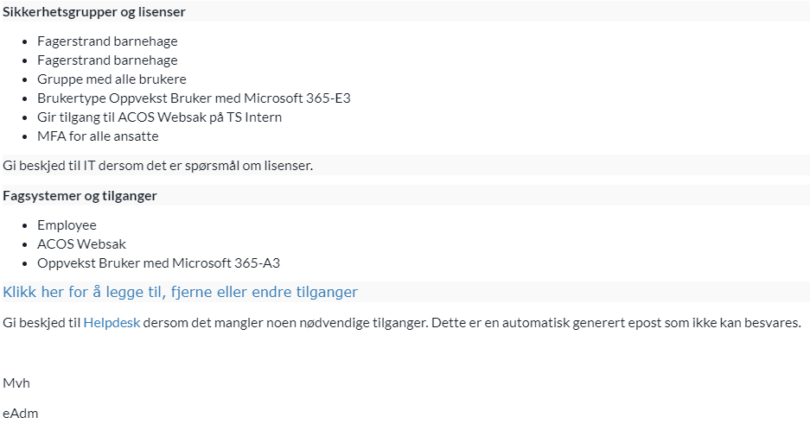810x430 pixels.
Task: Click the Gruppe med alle brukere item
Action: tap(112, 79)
